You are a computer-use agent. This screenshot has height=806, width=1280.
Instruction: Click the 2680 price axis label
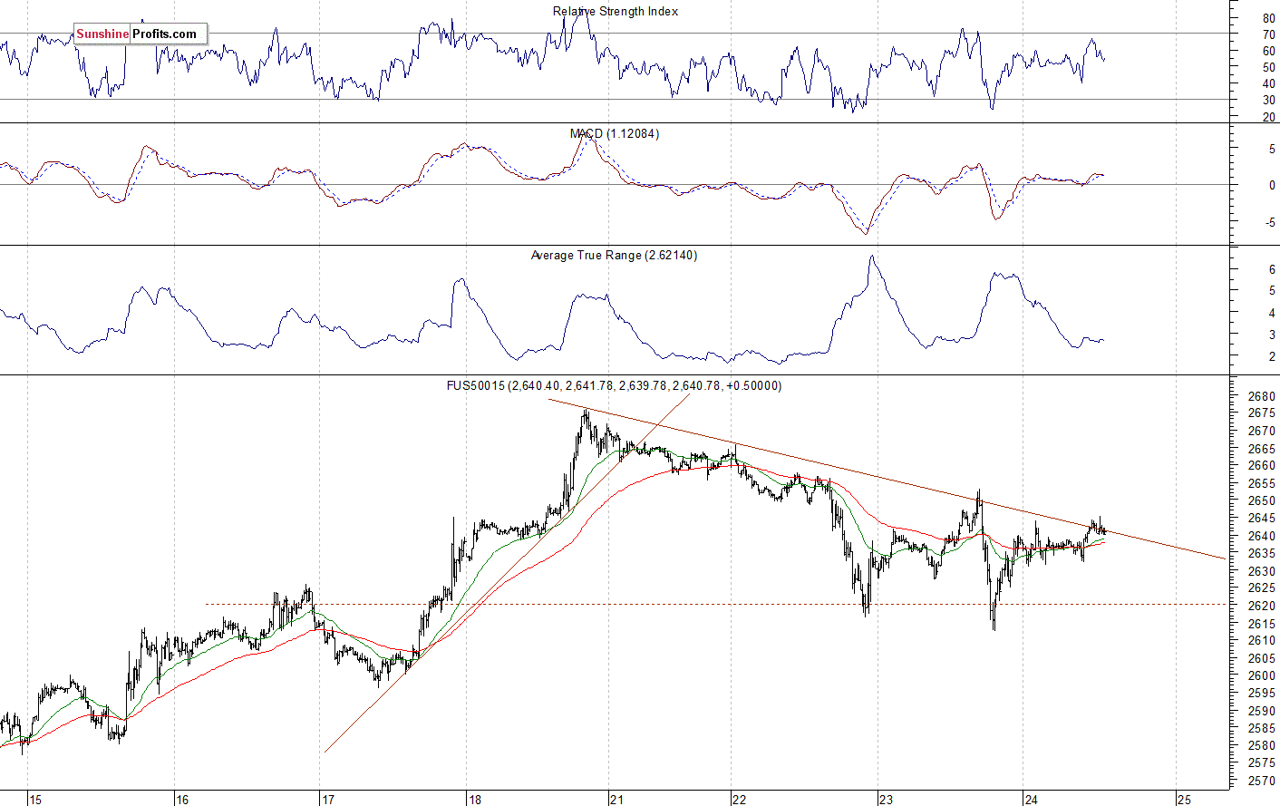1262,396
